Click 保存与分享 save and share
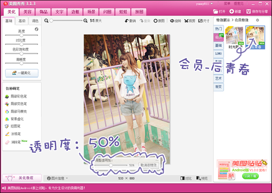Image resolution: width=272 pixels, height=193 pixels. pos(257,11)
